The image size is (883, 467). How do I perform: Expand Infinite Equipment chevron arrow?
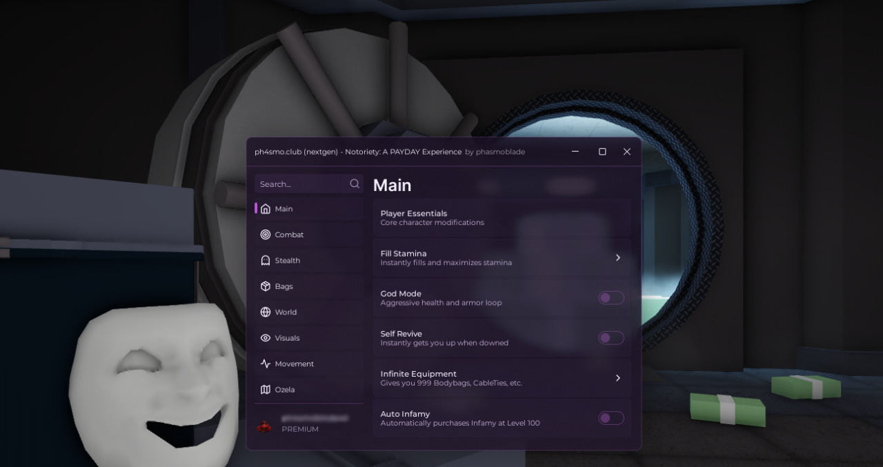[617, 378]
